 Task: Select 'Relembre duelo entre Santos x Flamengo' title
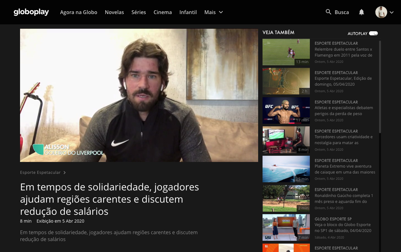344,52
